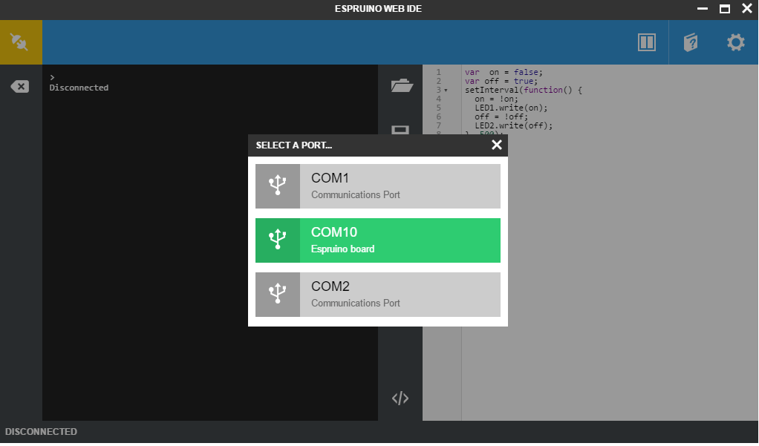Click the 'setInterval(function() {' line
This screenshot has width=759, height=446.
(524, 90)
